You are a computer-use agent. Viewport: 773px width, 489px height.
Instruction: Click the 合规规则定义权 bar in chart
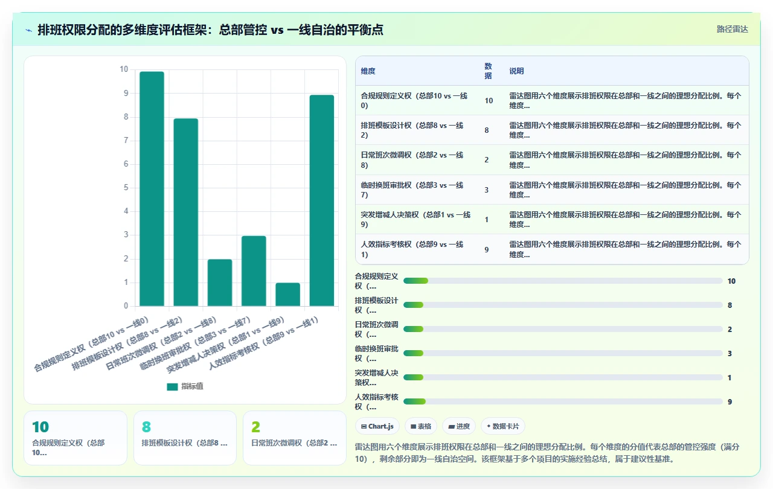point(152,188)
